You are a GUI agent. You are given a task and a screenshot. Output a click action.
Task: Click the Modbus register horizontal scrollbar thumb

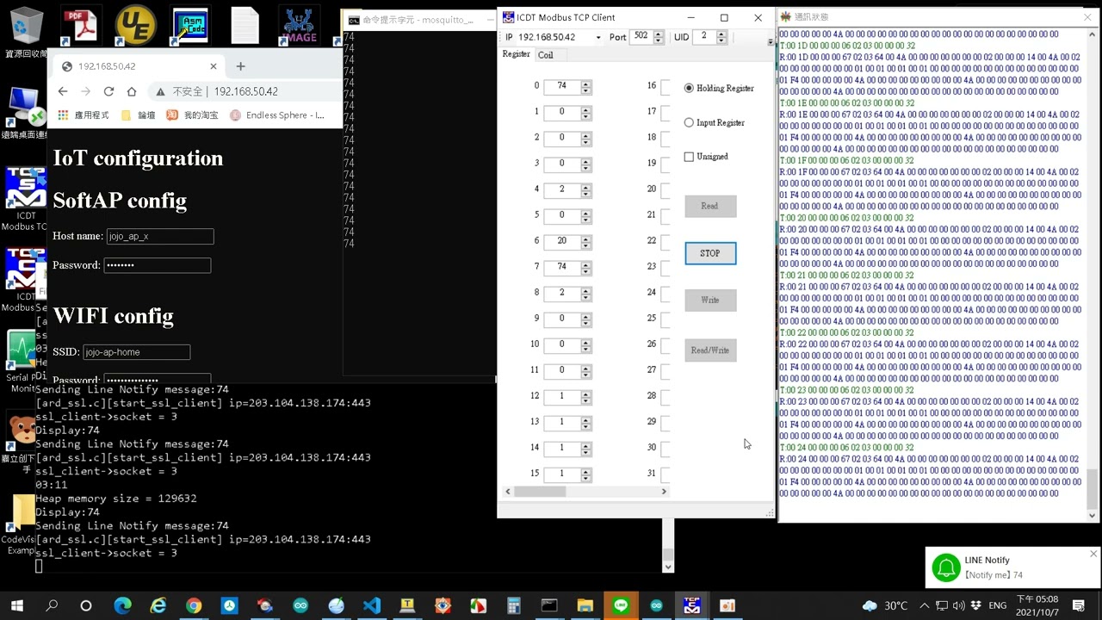click(x=539, y=492)
